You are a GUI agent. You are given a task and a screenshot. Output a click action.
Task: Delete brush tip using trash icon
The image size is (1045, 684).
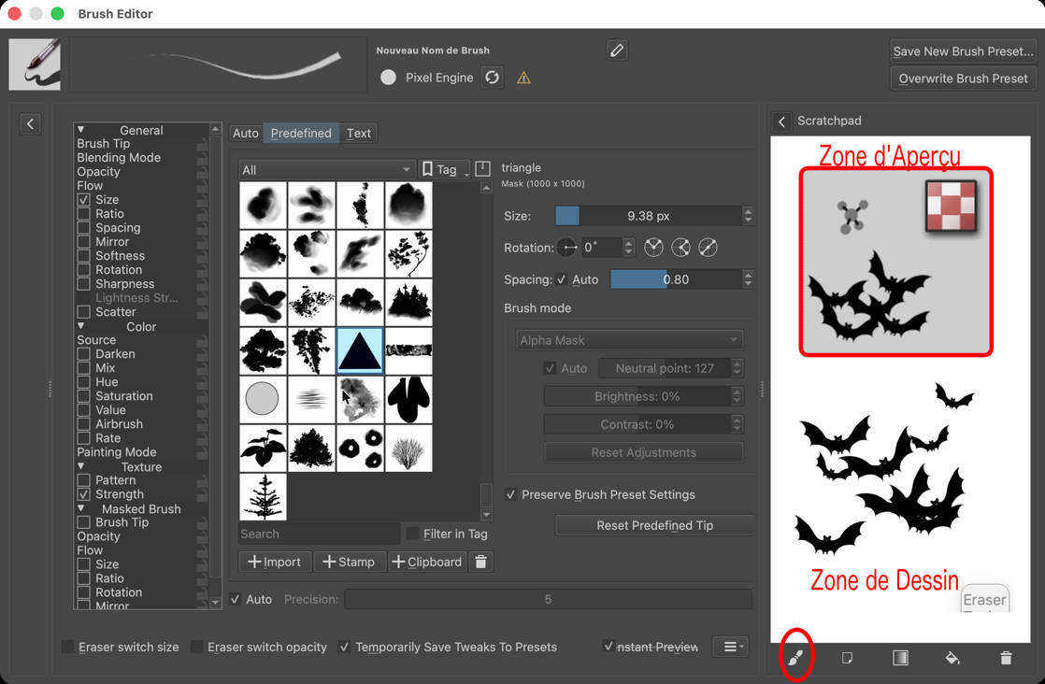481,562
